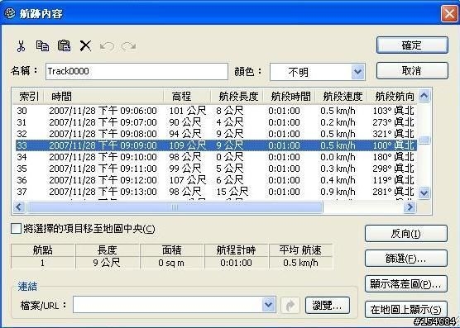Click the 瀏覽... browse button
The width and height of the screenshot is (460, 328).
(x=328, y=306)
